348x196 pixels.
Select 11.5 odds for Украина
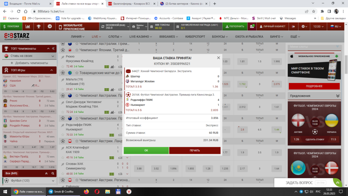pos(333,139)
